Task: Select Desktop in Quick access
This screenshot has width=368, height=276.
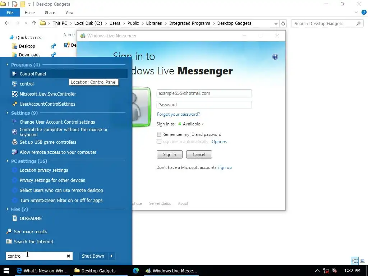Action: tap(27, 46)
